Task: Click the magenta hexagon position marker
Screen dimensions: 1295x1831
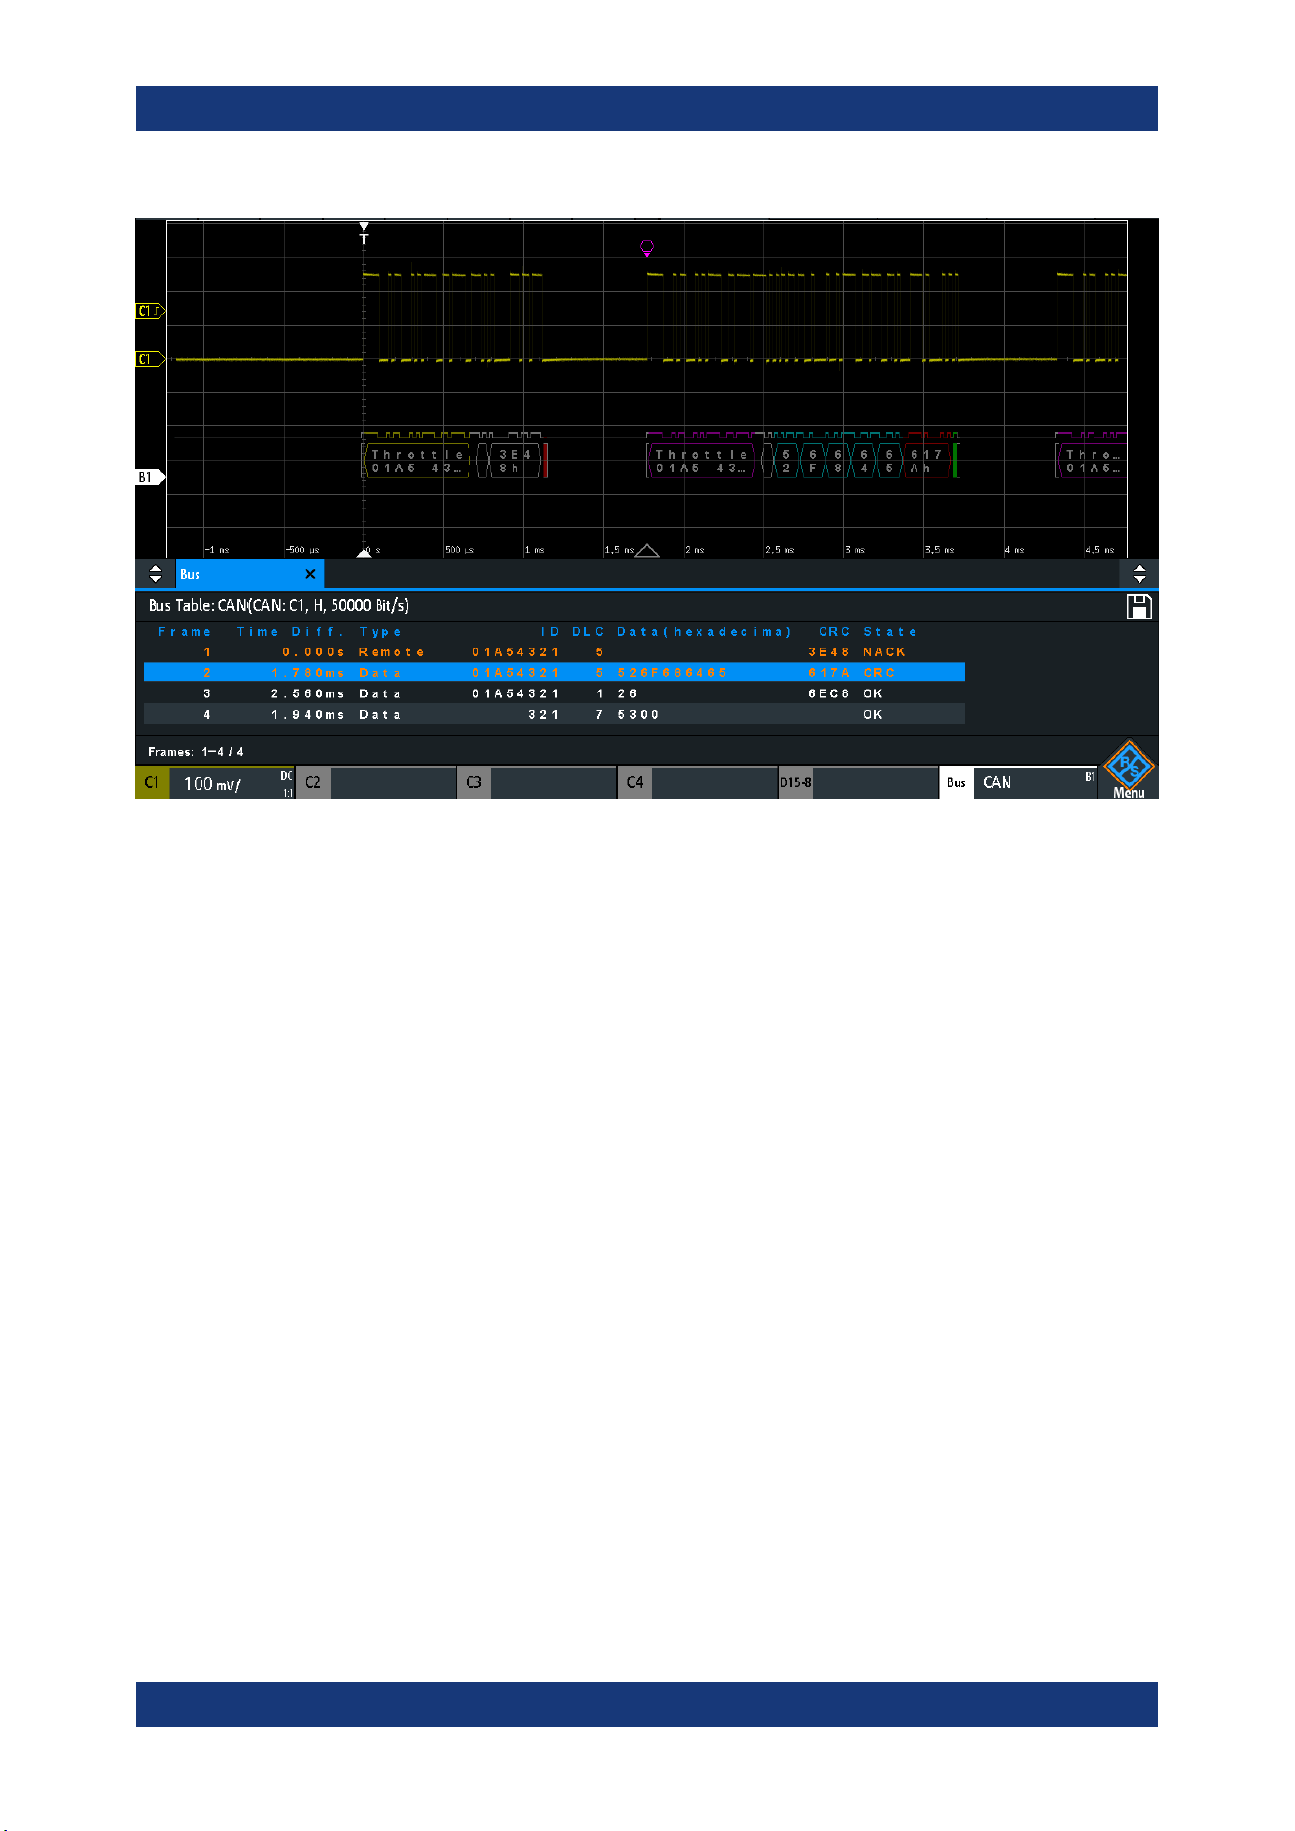Action: pos(646,247)
